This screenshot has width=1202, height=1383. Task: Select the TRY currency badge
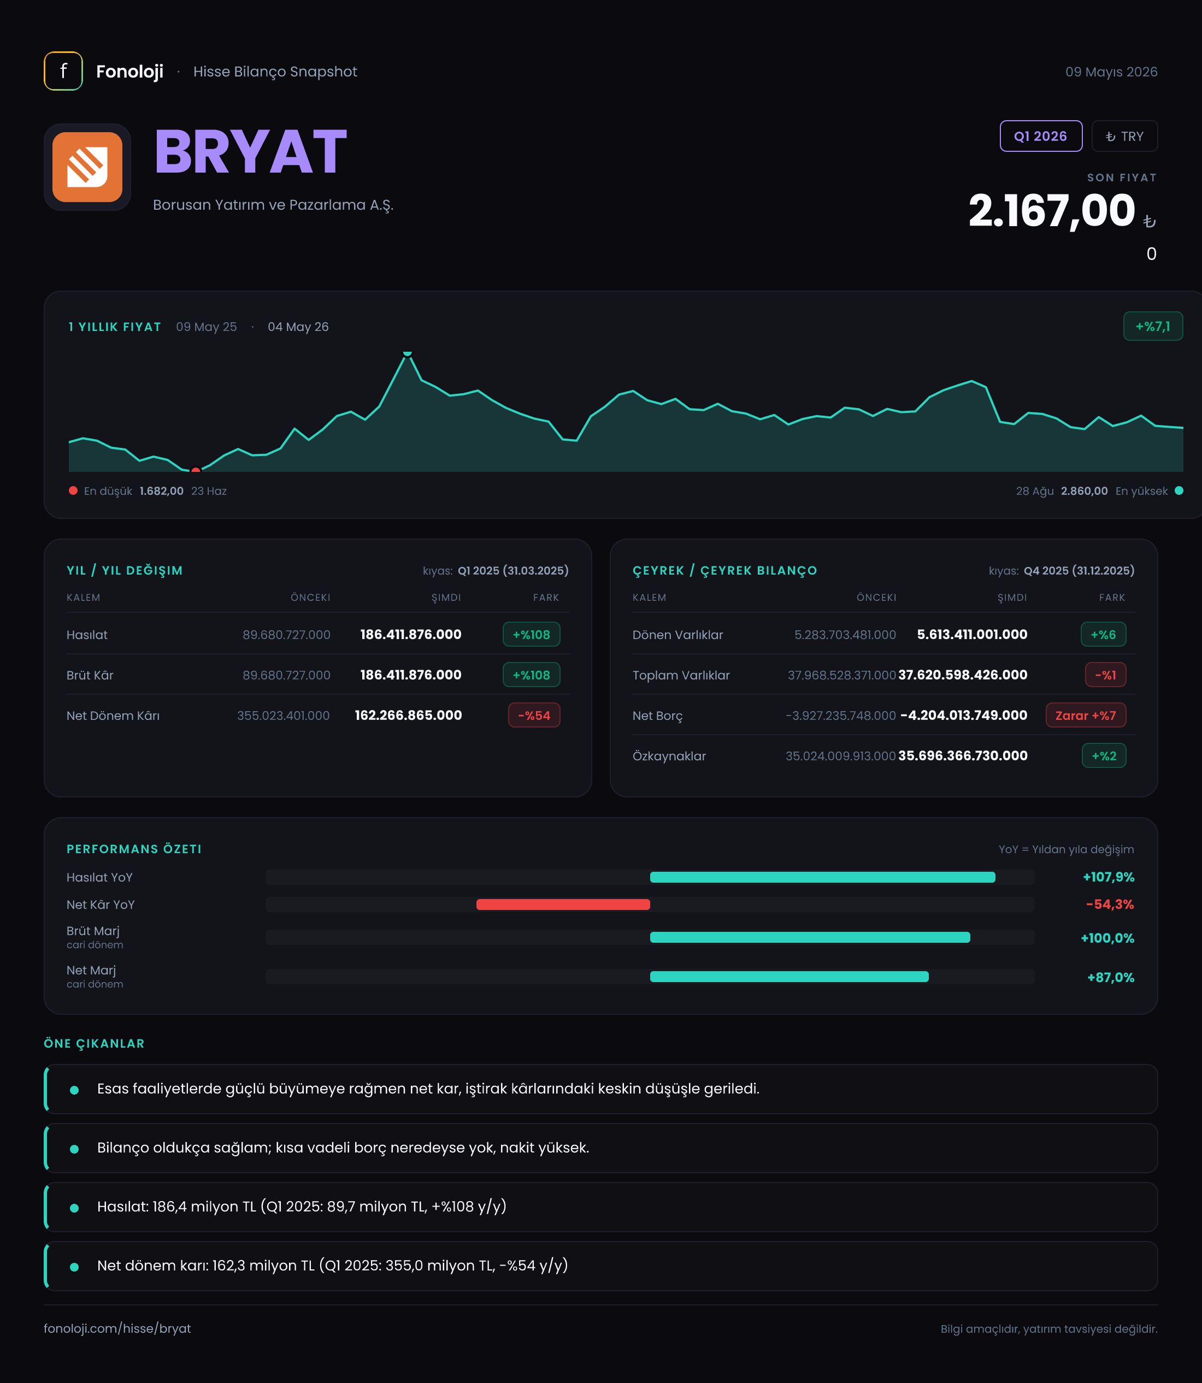point(1124,136)
